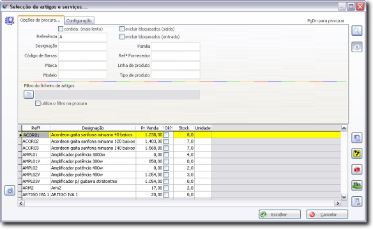Tick the Ok? checkbox for ACOR01
Image resolution: width=373 pixels, height=230 pixels.
coord(166,135)
